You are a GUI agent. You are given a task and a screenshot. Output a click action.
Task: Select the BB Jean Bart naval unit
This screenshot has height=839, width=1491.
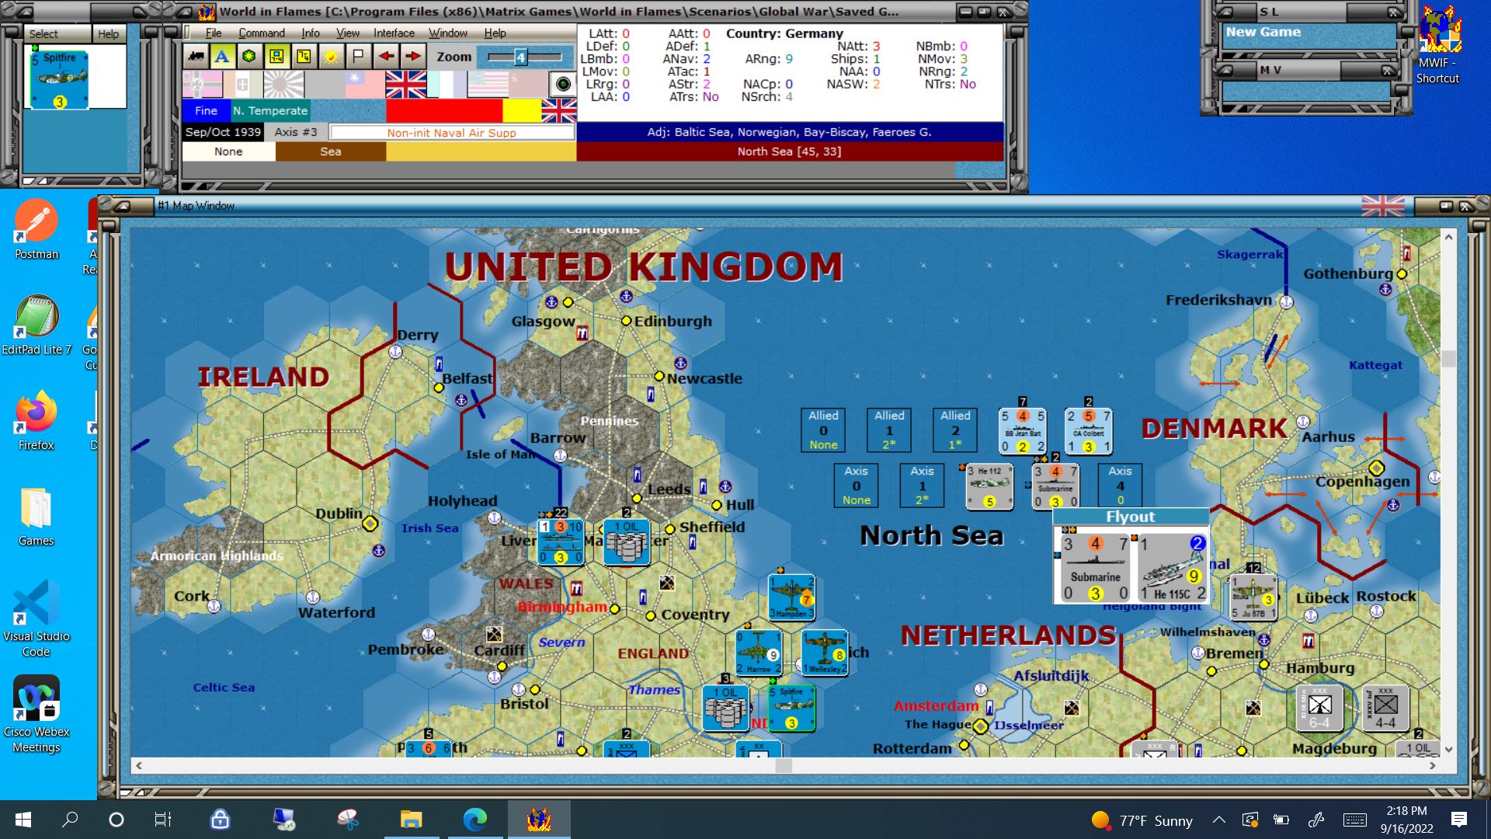pyautogui.click(x=1022, y=431)
